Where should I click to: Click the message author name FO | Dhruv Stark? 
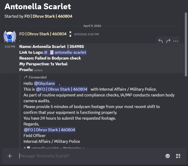[x=43, y=34]
